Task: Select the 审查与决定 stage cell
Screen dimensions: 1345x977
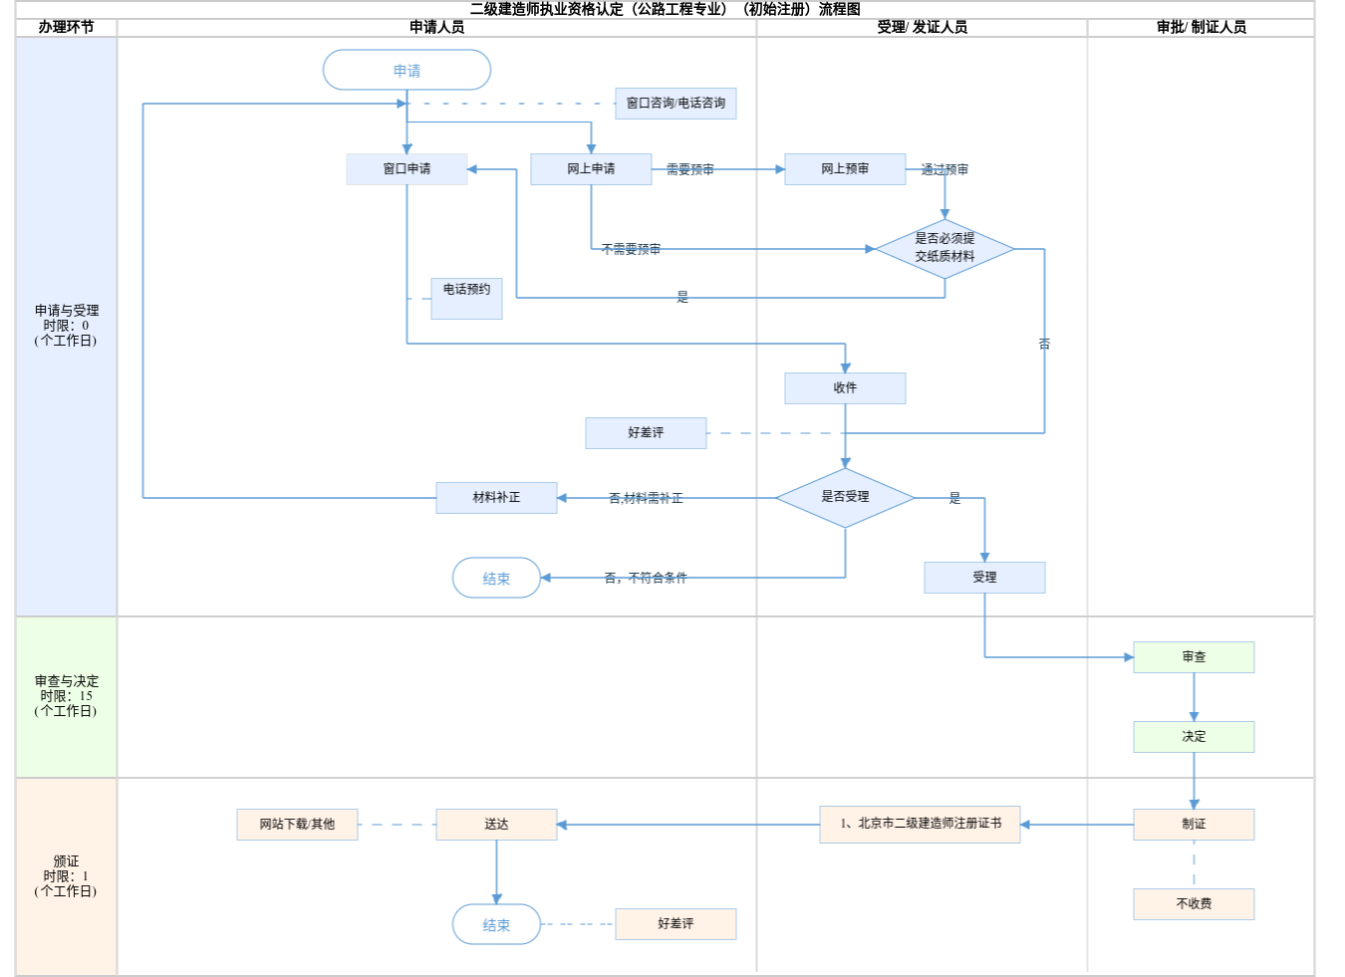Action: coord(66,696)
